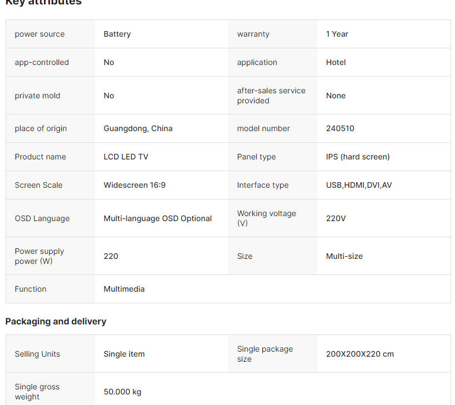Image resolution: width=455 pixels, height=405 pixels.
Task: Click the "Hotel" application value
Action: click(336, 62)
